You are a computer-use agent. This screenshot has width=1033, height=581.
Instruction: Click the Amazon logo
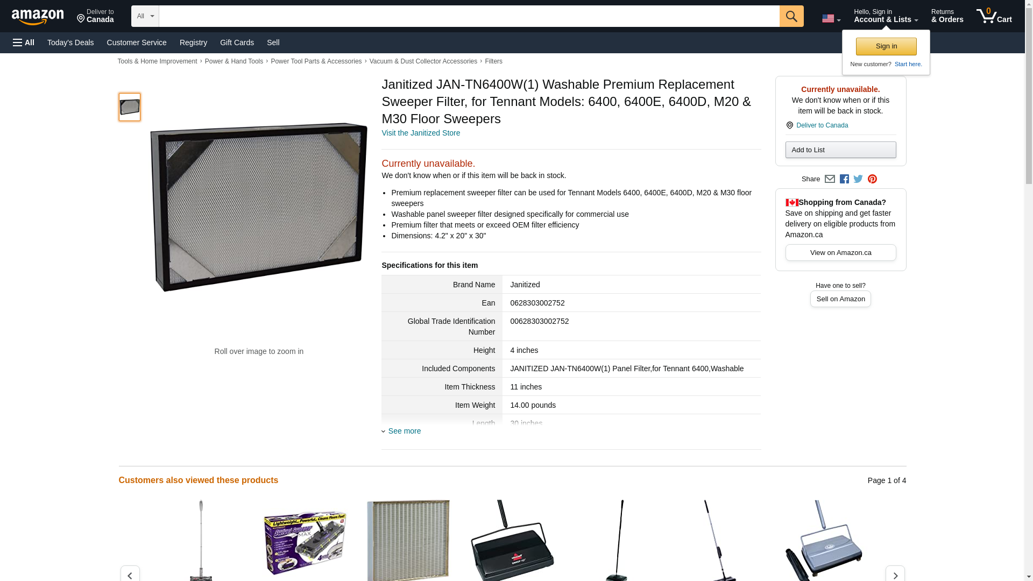coord(38,17)
